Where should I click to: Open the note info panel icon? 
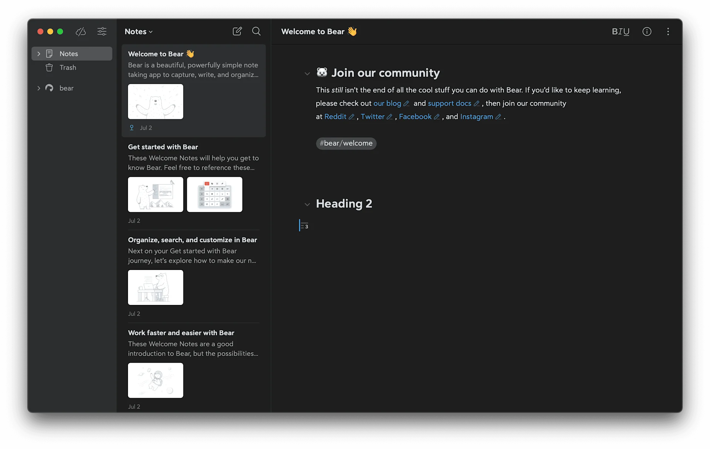tap(647, 32)
